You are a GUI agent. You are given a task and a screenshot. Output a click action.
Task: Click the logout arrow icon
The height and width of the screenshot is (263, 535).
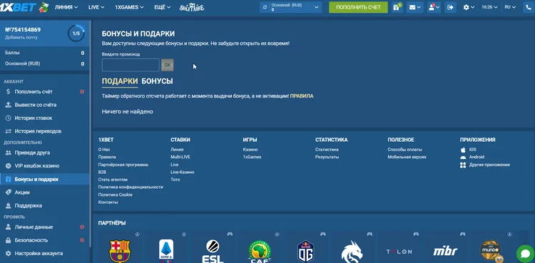(450, 7)
